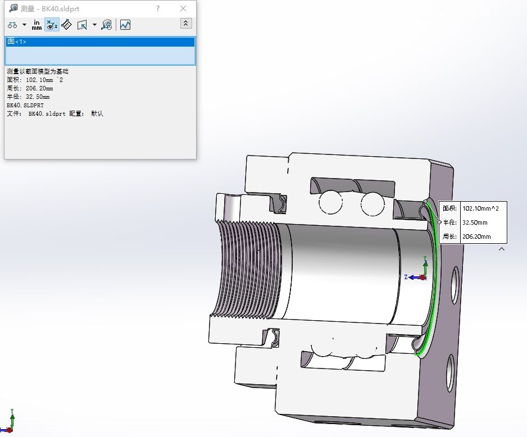Viewport: 527px width, 437px height.
Task: Expand the projected-on options dropdown arrow
Action: (x=94, y=25)
